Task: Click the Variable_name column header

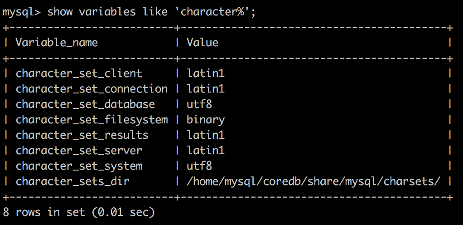Action: click(56, 43)
